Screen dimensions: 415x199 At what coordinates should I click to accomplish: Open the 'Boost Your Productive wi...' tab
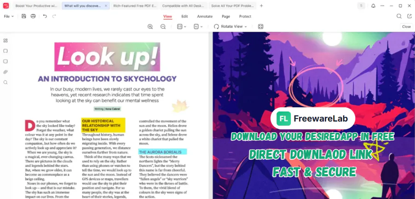pos(36,6)
